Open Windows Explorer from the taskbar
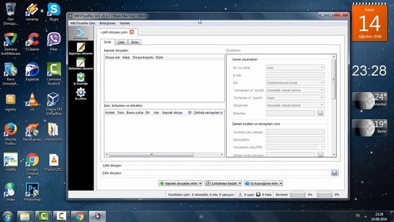 (x=25, y=216)
